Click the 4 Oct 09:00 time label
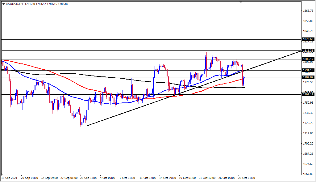The height and width of the screenshot is (182, 316). pyautogui.click(x=108, y=178)
